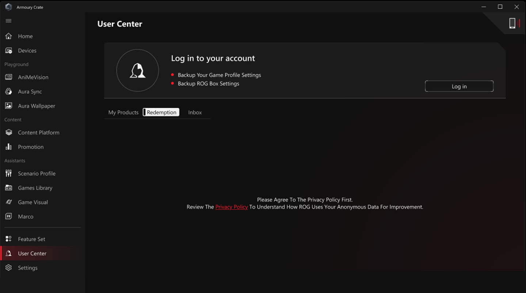The width and height of the screenshot is (526, 293).
Task: Select the Promotion chart icon
Action: [9, 146]
